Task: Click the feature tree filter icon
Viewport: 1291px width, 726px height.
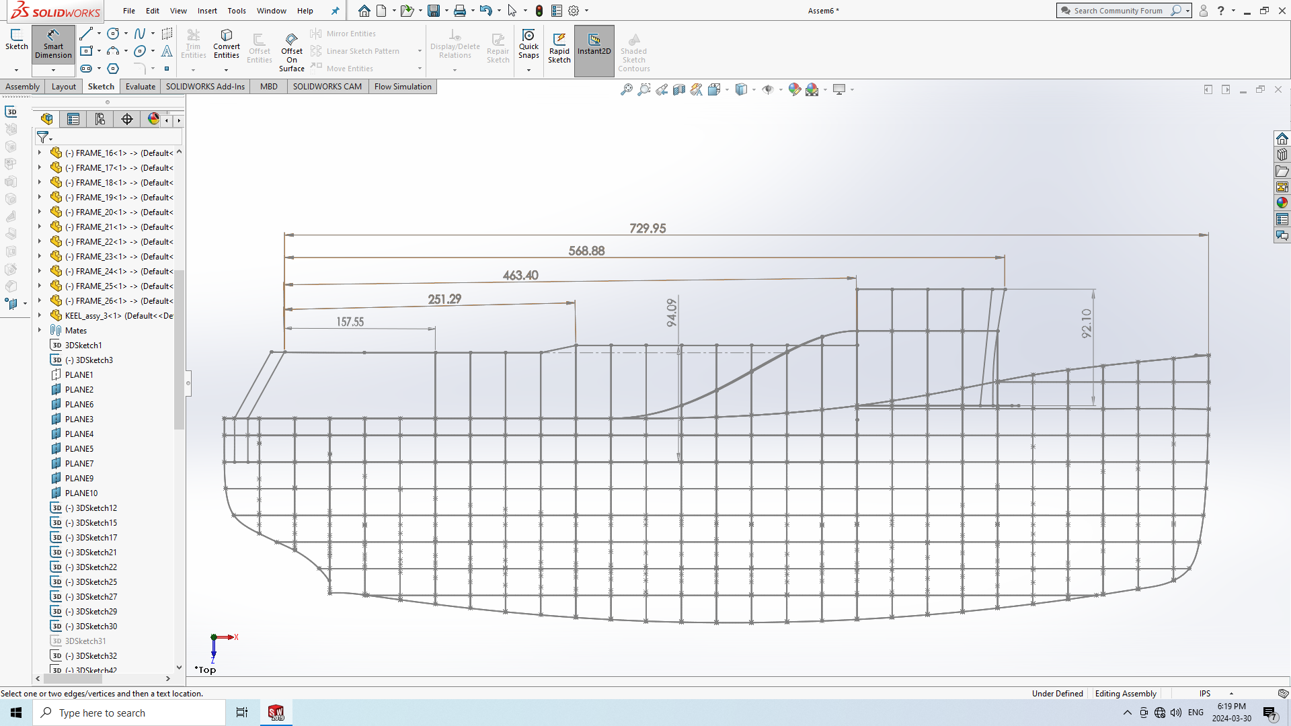Action: (x=43, y=137)
